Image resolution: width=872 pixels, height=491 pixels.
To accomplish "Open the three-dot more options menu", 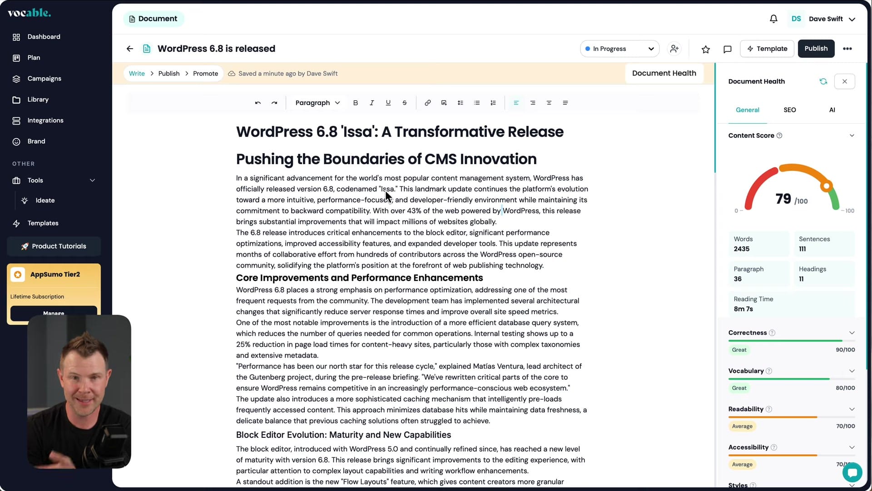I will tap(847, 49).
